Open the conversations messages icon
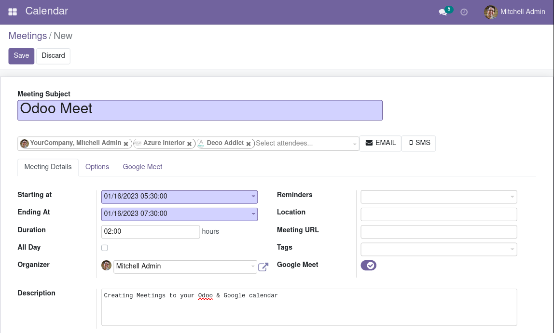554x333 pixels. coord(443,12)
